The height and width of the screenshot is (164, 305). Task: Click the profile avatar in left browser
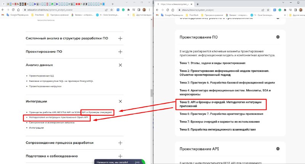(144, 10)
